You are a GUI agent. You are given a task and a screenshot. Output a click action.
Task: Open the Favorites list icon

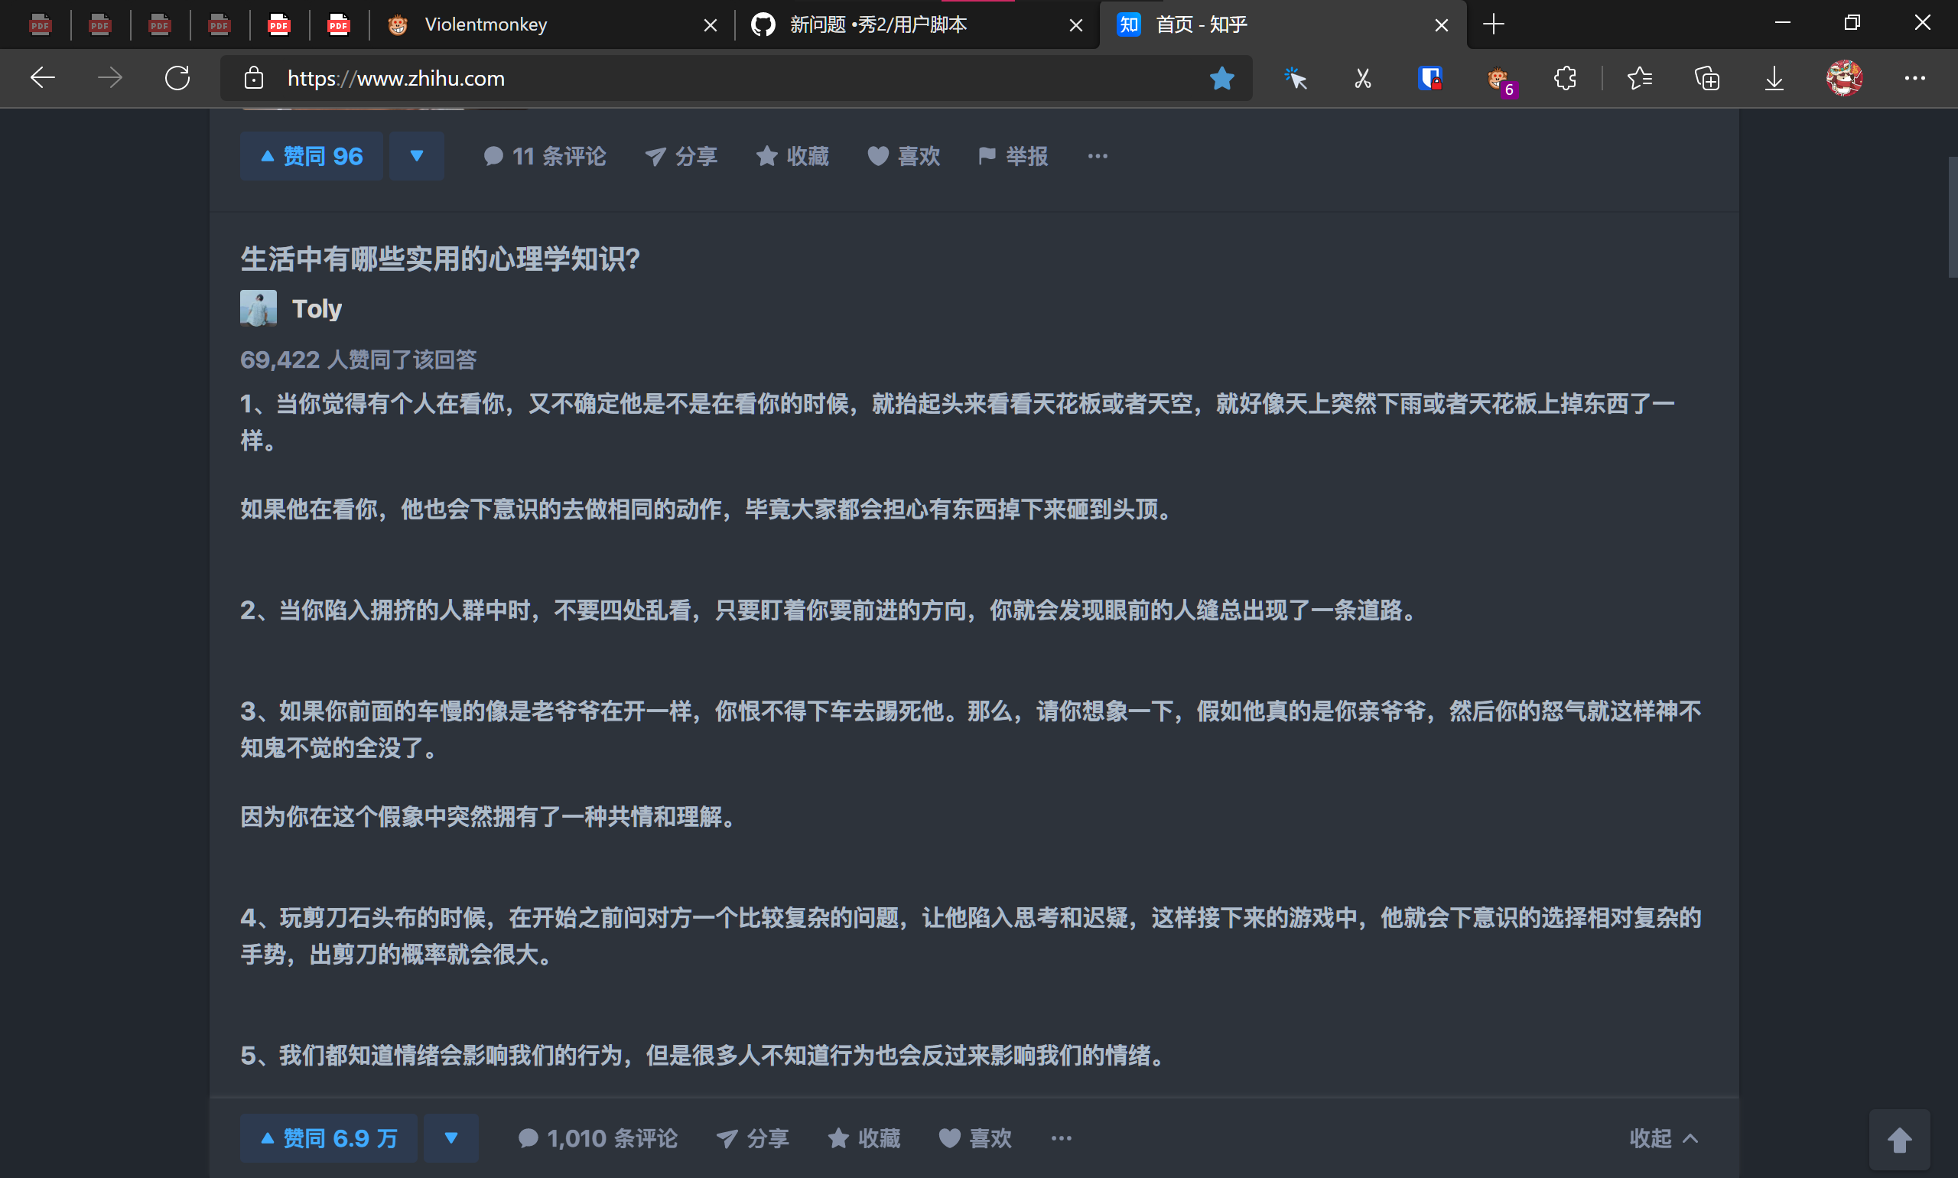(1639, 78)
